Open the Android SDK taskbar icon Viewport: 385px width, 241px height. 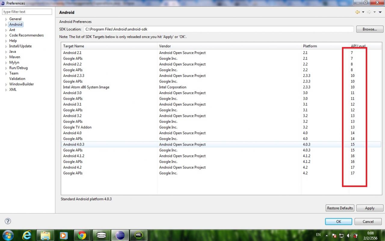pyautogui.click(x=139, y=235)
